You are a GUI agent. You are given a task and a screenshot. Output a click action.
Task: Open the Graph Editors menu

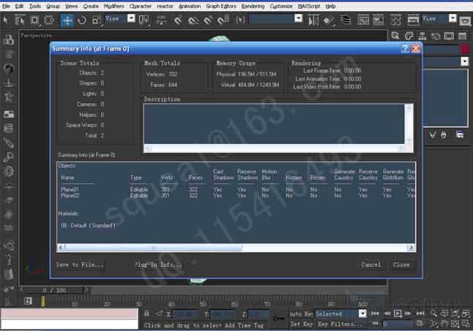[221, 6]
